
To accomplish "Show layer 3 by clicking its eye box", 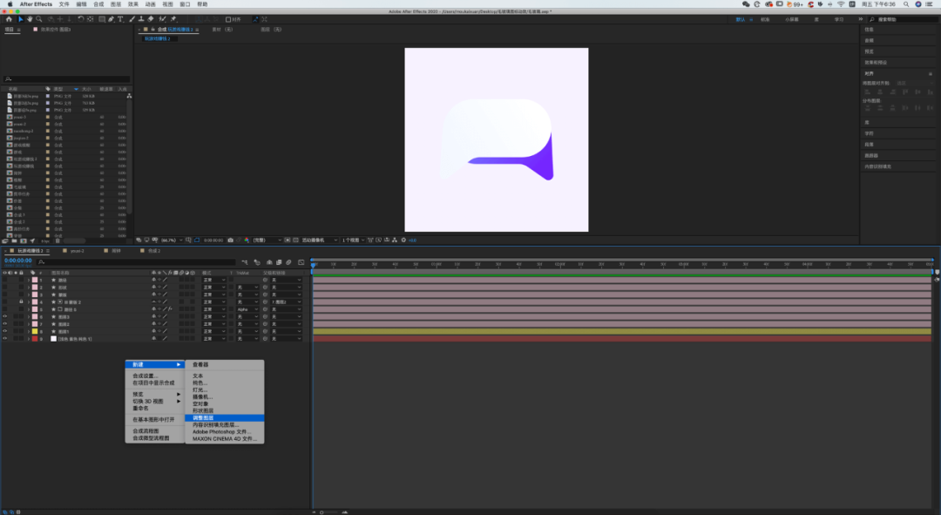I will (5, 295).
